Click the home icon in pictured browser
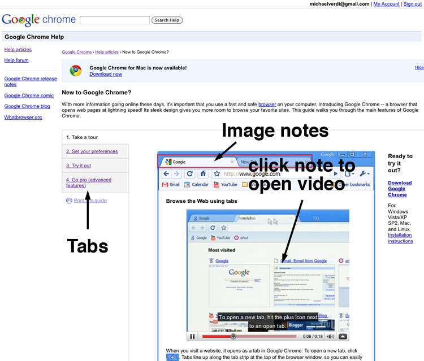 (203, 173)
